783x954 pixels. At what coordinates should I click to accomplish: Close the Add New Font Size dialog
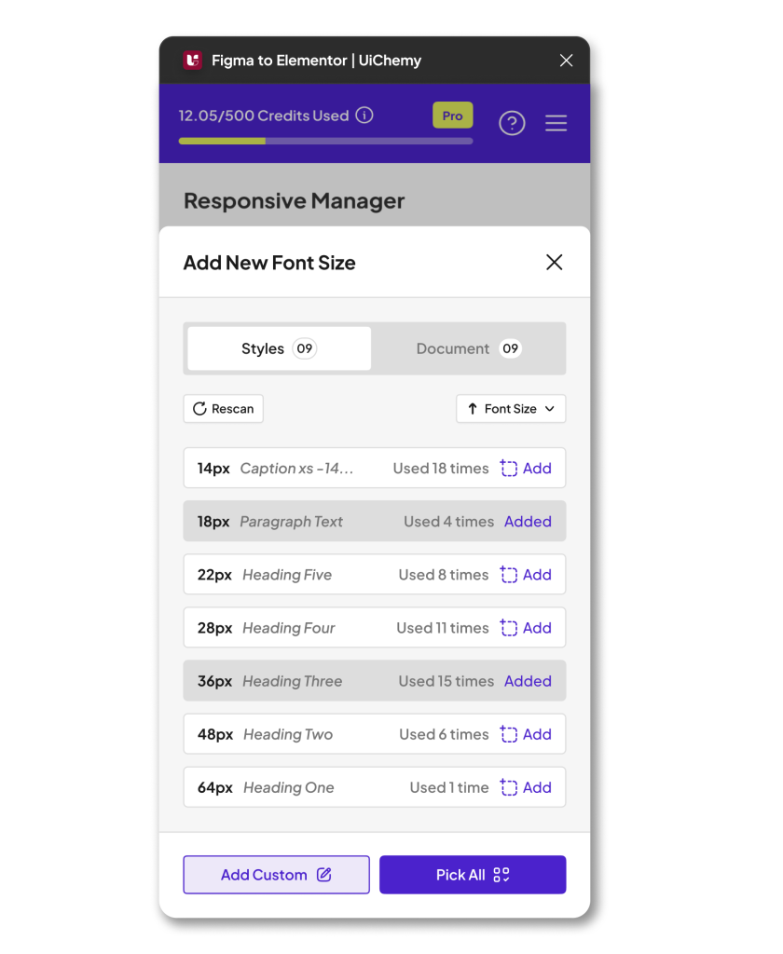pyautogui.click(x=554, y=263)
